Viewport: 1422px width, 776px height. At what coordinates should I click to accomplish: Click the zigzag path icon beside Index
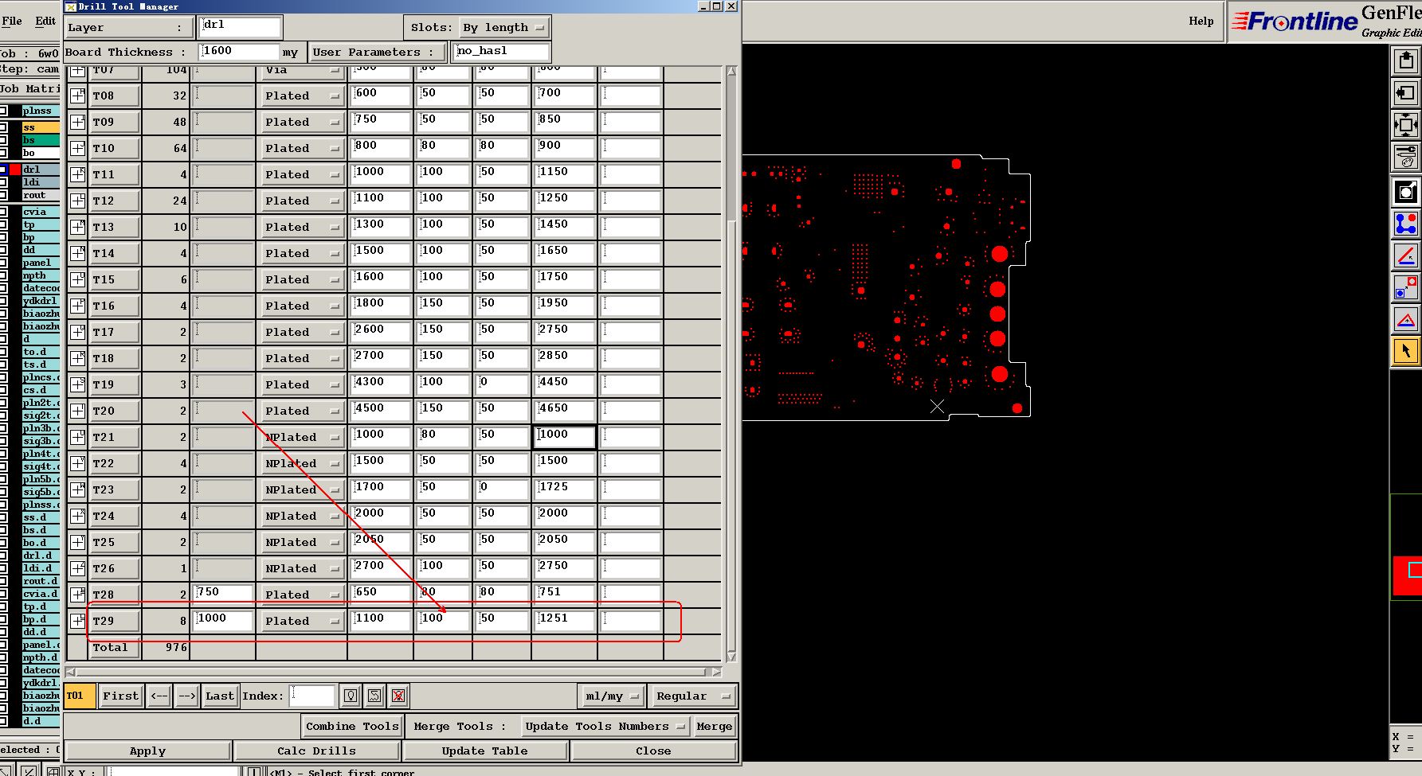click(x=374, y=696)
